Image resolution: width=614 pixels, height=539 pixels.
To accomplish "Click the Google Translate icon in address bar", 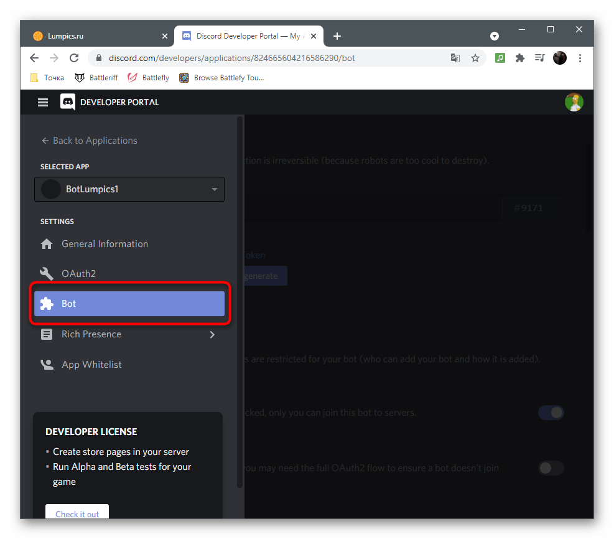I will point(455,57).
